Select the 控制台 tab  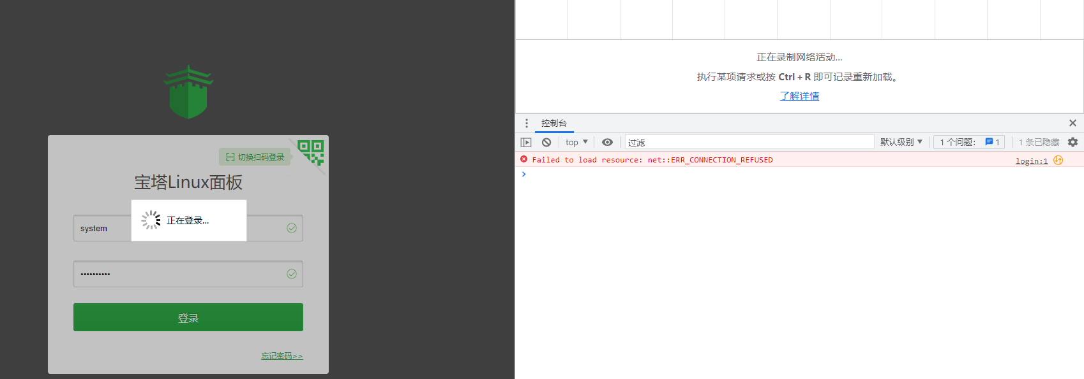tap(554, 123)
